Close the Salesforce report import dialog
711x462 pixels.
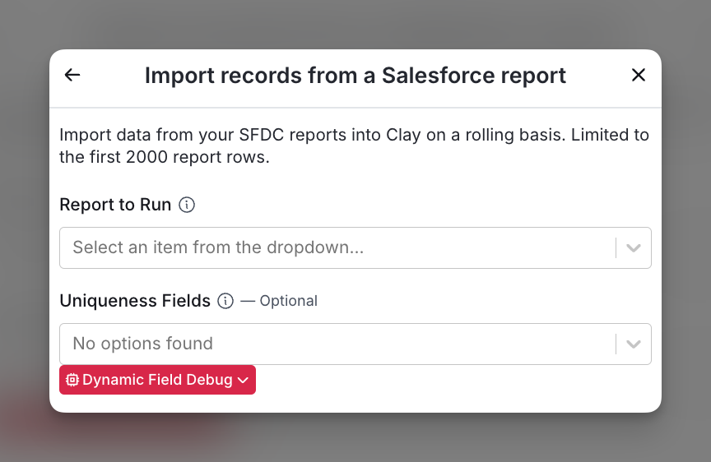[639, 75]
